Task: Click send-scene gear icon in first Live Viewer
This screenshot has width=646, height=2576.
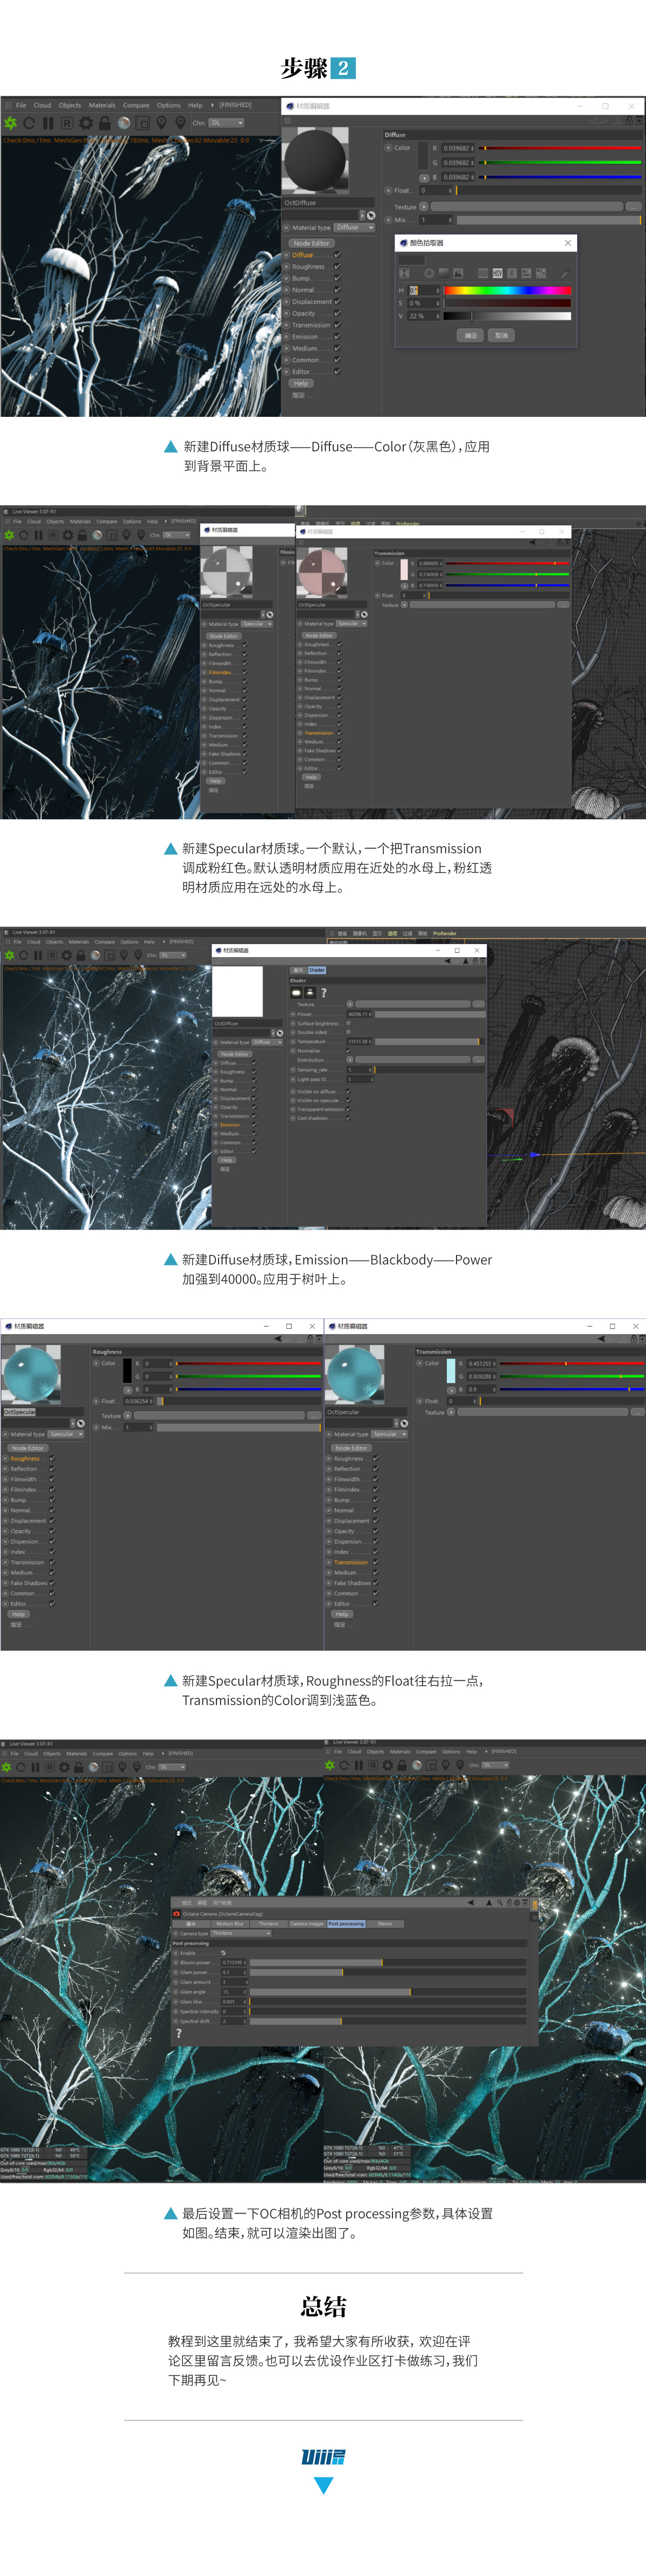Action: [10, 123]
